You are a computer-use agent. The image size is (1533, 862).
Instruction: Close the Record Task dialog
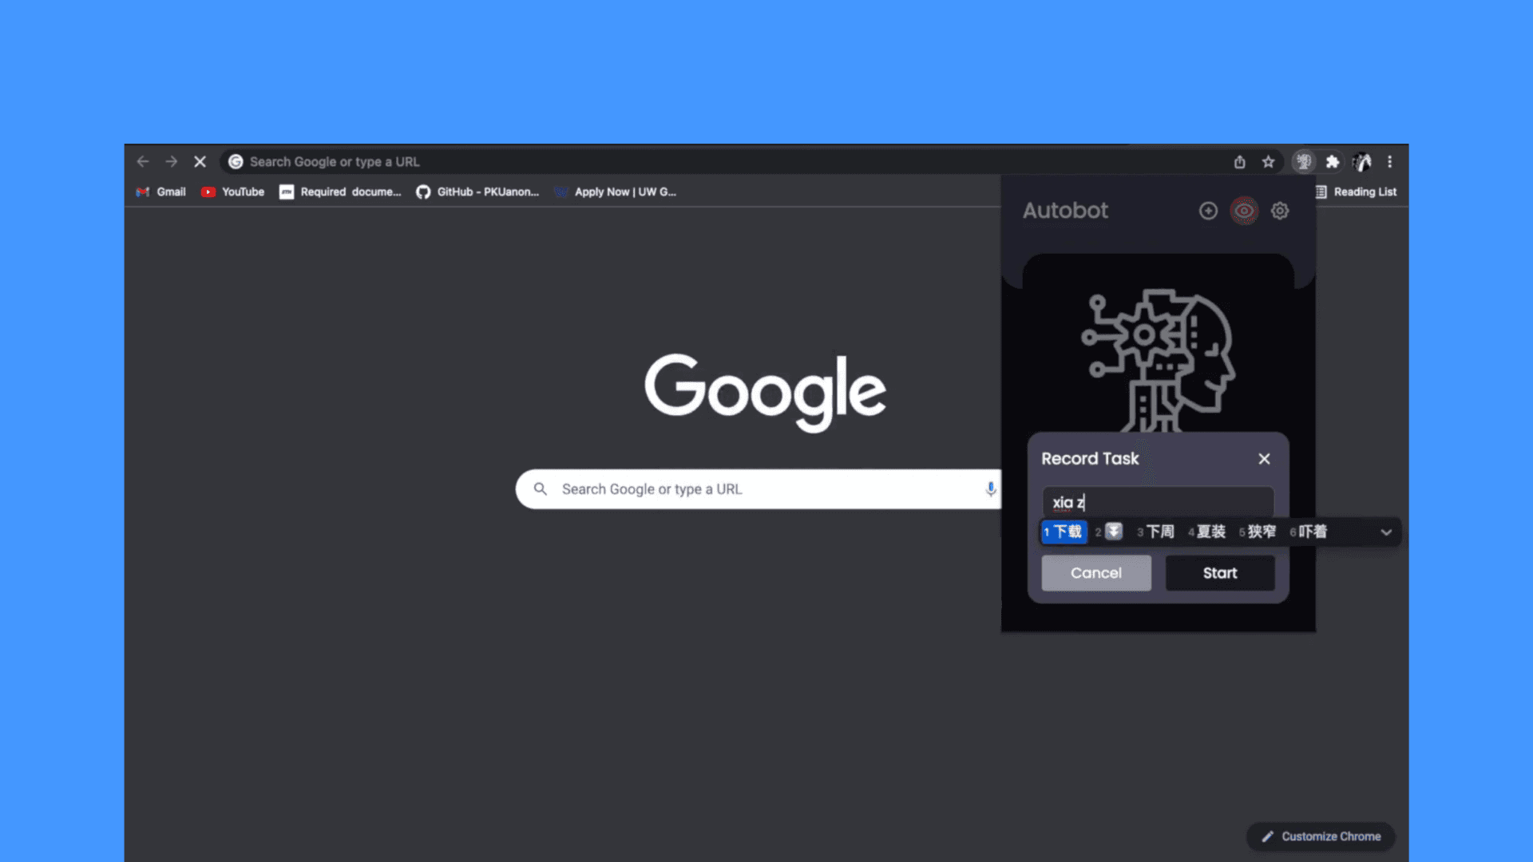[1264, 459]
